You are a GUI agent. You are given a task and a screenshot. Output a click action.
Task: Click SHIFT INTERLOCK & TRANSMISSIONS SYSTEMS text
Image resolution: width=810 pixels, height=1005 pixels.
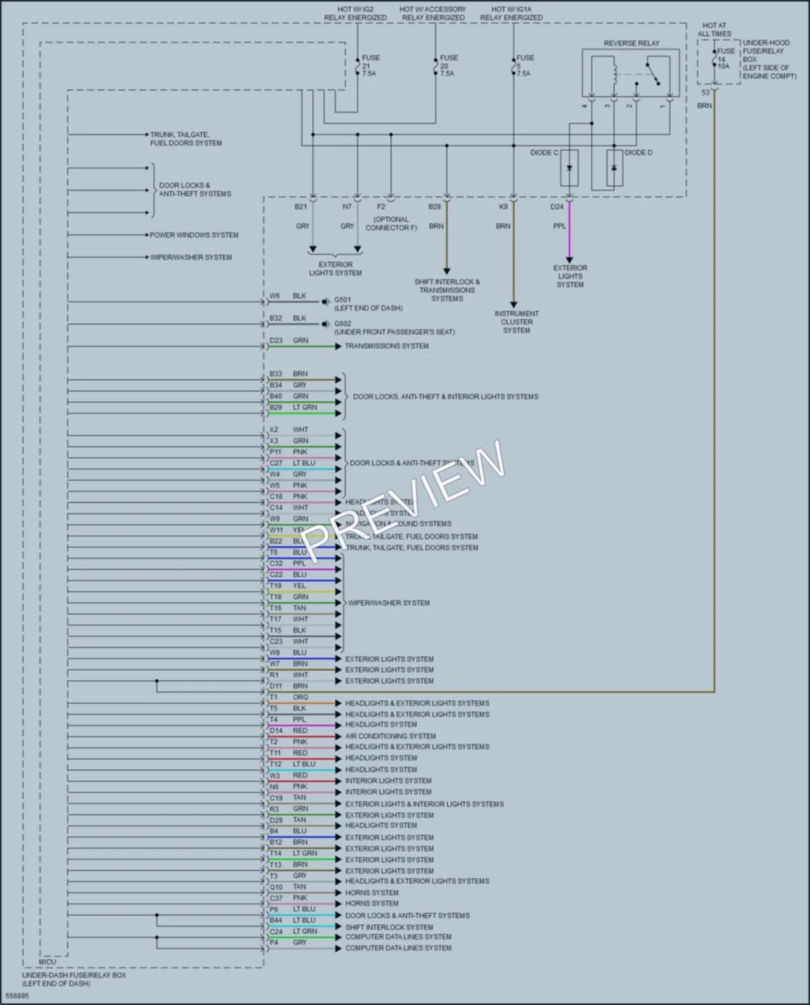click(447, 290)
